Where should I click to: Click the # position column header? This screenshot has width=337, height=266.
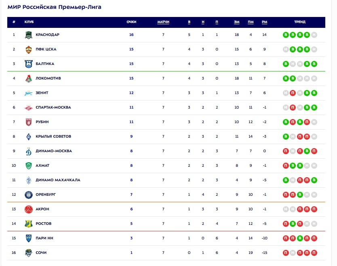click(x=14, y=22)
